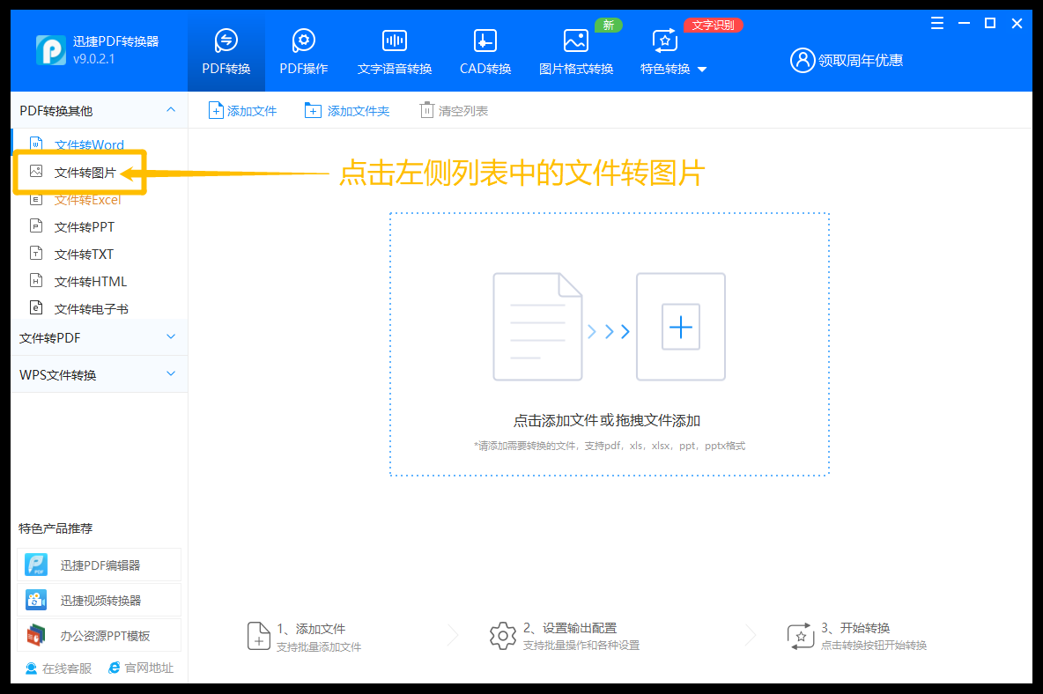This screenshot has width=1043, height=694.
Task: Click the 清空列表 toolbar button
Action: 455,110
